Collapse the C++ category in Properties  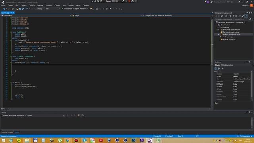(x=215, y=71)
